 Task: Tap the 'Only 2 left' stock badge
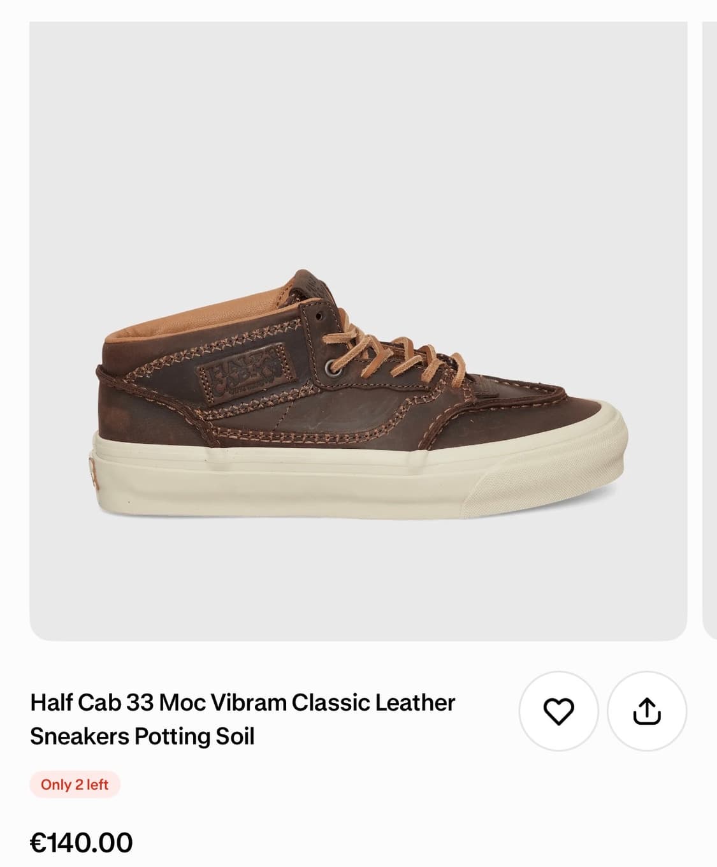click(75, 785)
